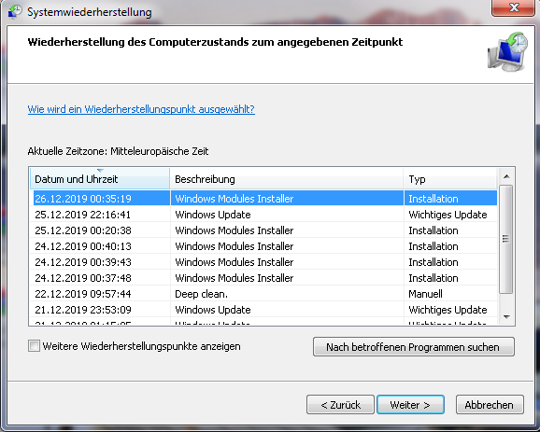Proceed with the Weiter button
The height and width of the screenshot is (432, 540).
click(x=410, y=405)
